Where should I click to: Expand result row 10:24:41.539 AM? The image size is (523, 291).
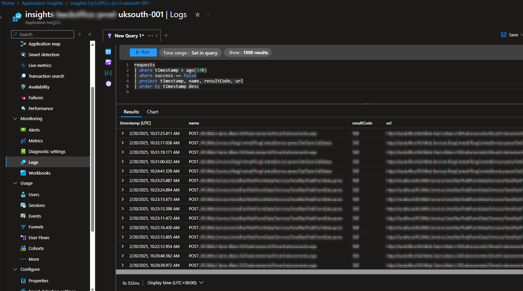click(123, 171)
